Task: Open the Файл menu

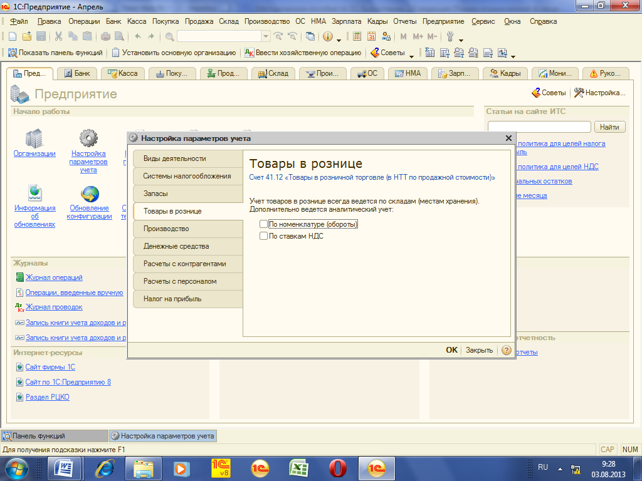Action: coord(19,21)
